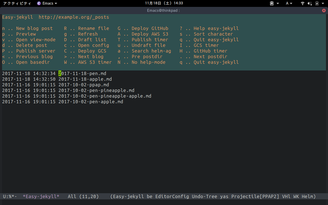Click the Emacs app icon in top bar
Image resolution: width=328 pixels, height=205 pixels.
coord(39,3)
